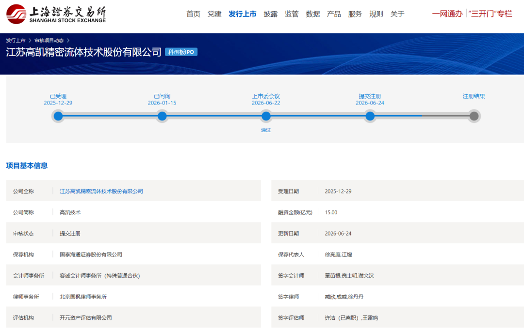Open the 数据 menu
524x329 pixels.
(x=313, y=14)
